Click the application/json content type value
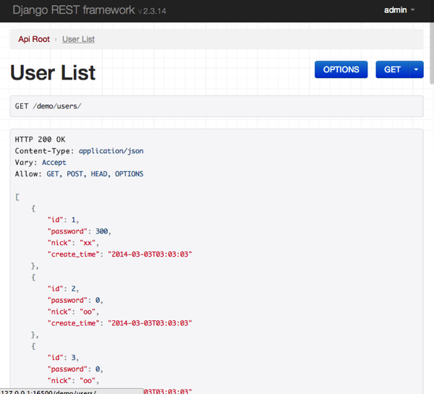The width and height of the screenshot is (434, 394). tap(111, 151)
